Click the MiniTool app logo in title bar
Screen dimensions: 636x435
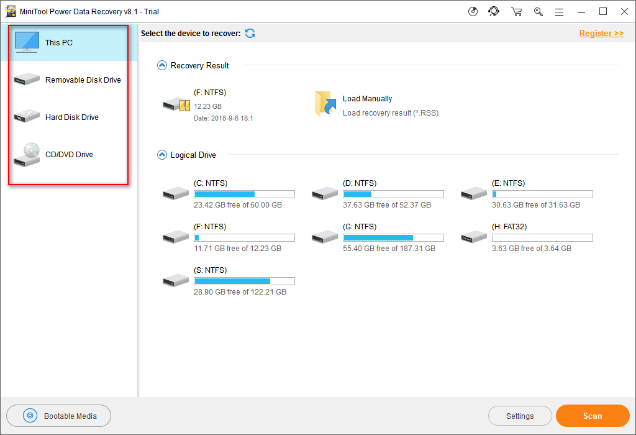pyautogui.click(x=11, y=11)
